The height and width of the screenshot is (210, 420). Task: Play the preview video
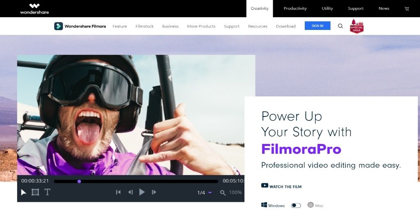(x=142, y=192)
